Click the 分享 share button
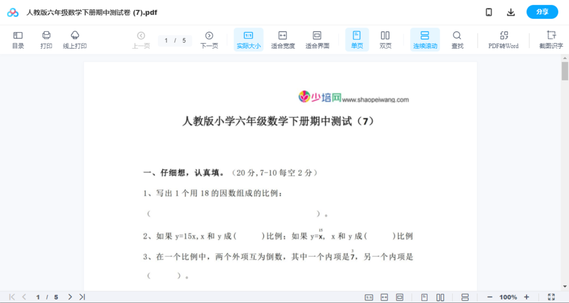The image size is (569, 303). click(x=542, y=12)
